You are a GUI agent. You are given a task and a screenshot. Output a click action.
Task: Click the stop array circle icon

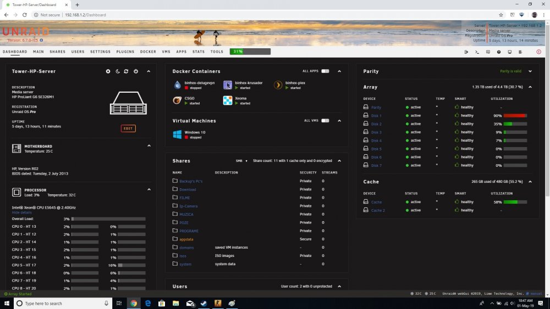pos(108,71)
